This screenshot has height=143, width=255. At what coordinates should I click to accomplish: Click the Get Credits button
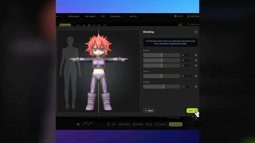point(193,16)
